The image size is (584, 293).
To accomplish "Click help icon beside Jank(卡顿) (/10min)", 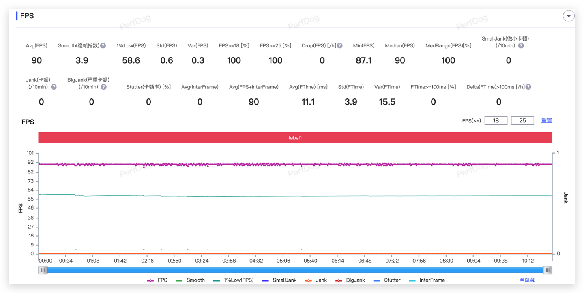I will point(54,87).
